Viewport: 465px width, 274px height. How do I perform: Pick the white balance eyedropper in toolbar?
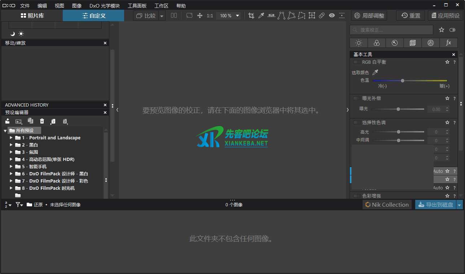261,15
